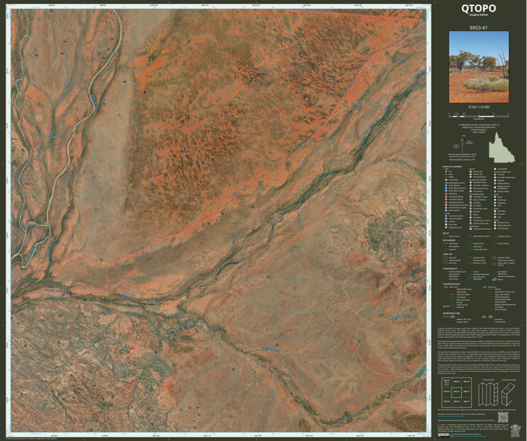Click the SCALE 1:25,000 label
The width and height of the screenshot is (527, 441).
[478, 107]
